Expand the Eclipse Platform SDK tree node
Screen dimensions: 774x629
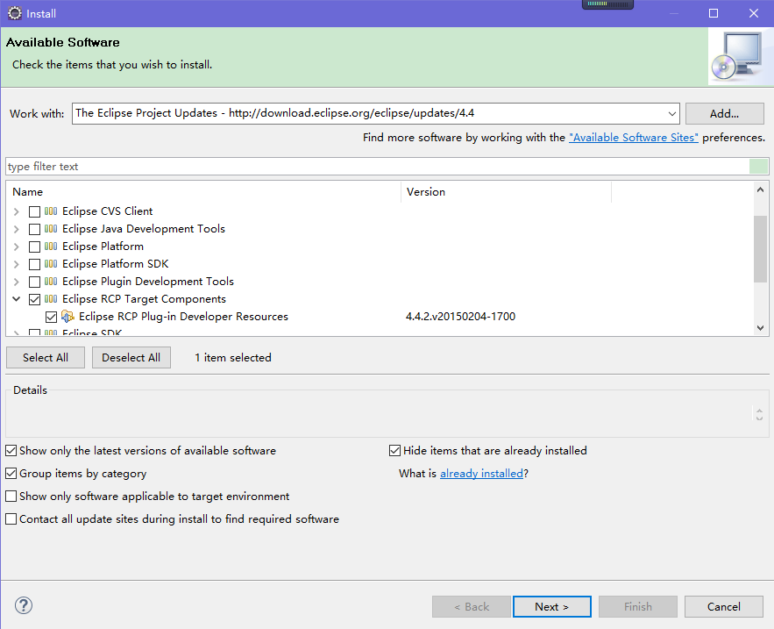(x=17, y=264)
